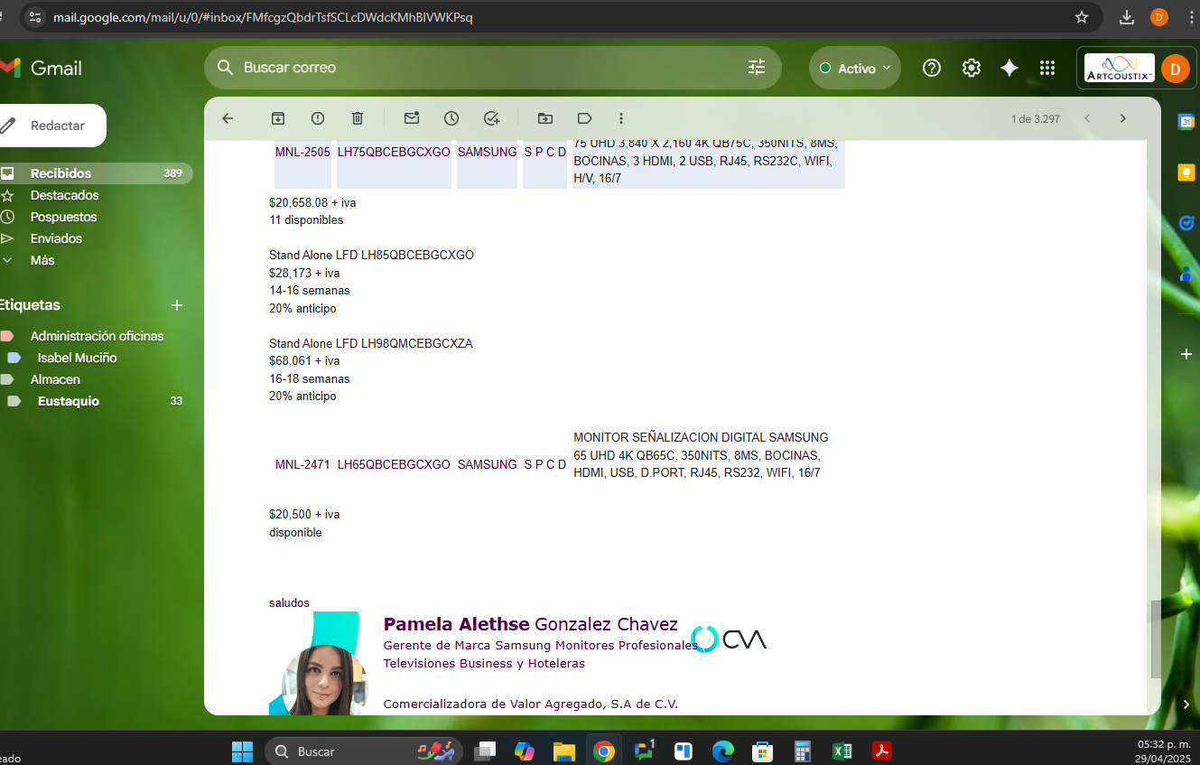This screenshot has width=1200, height=765.
Task: Open Move to folder icon
Action: (545, 118)
